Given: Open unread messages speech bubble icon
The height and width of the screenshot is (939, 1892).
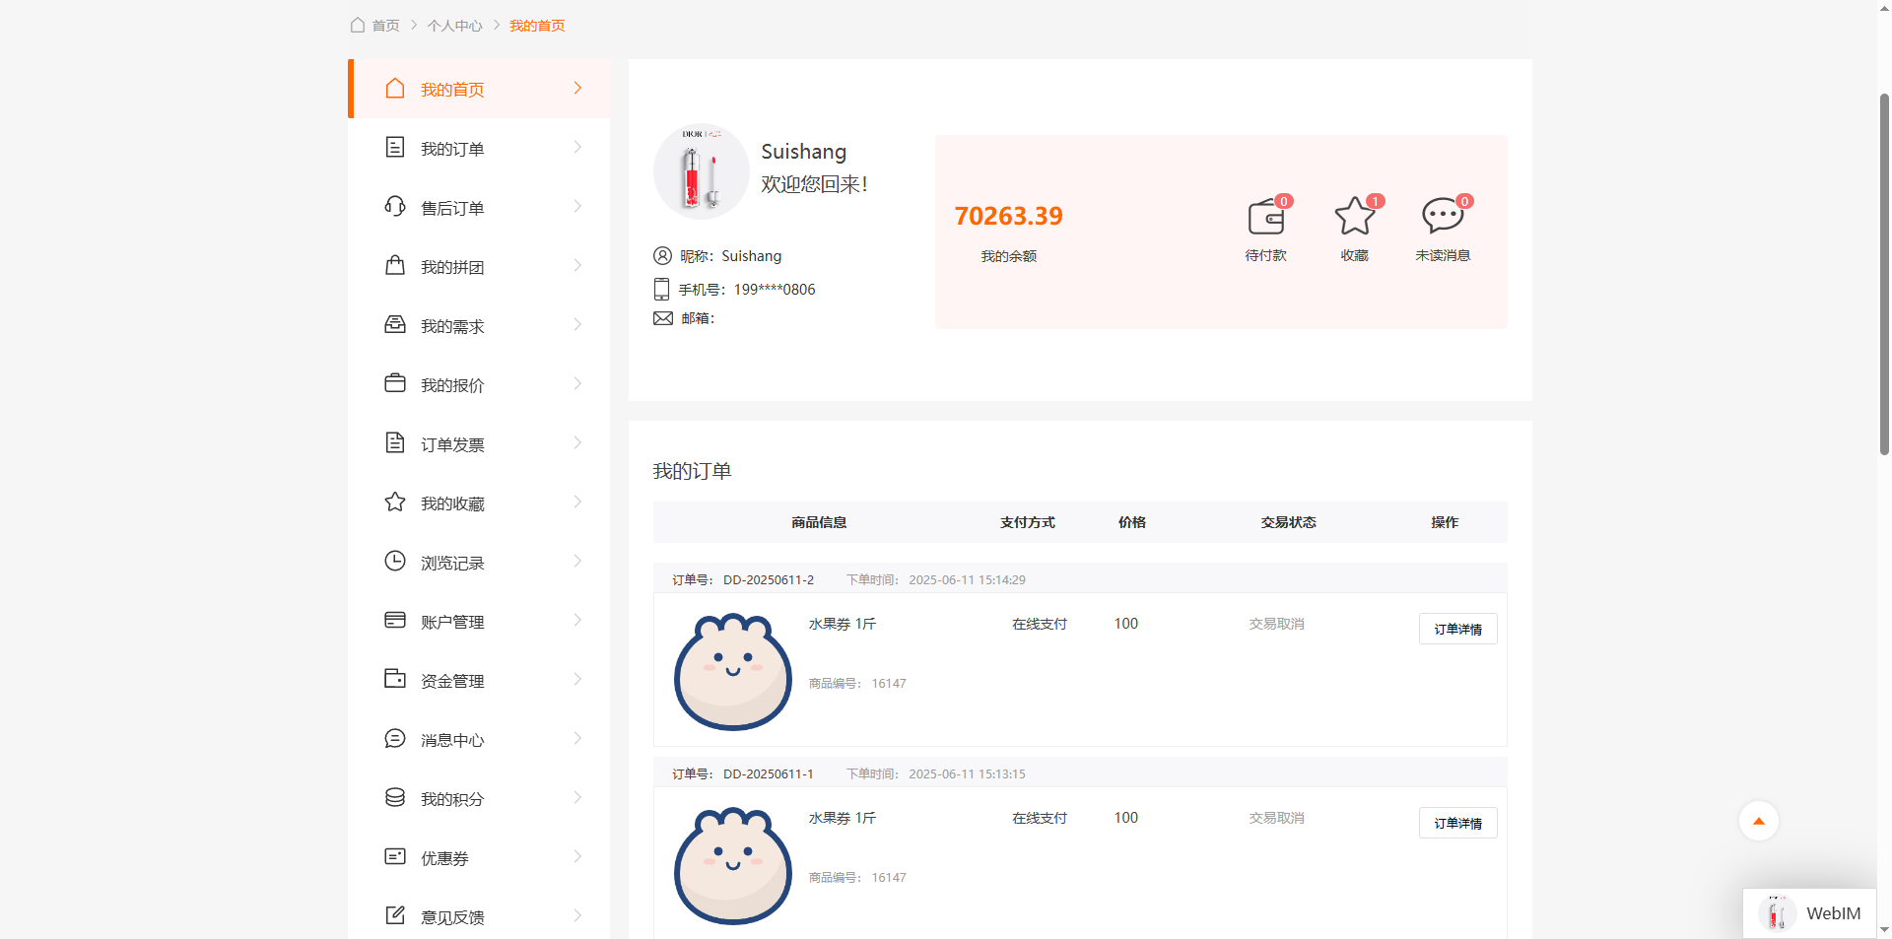Looking at the screenshot, I should click(1442, 216).
